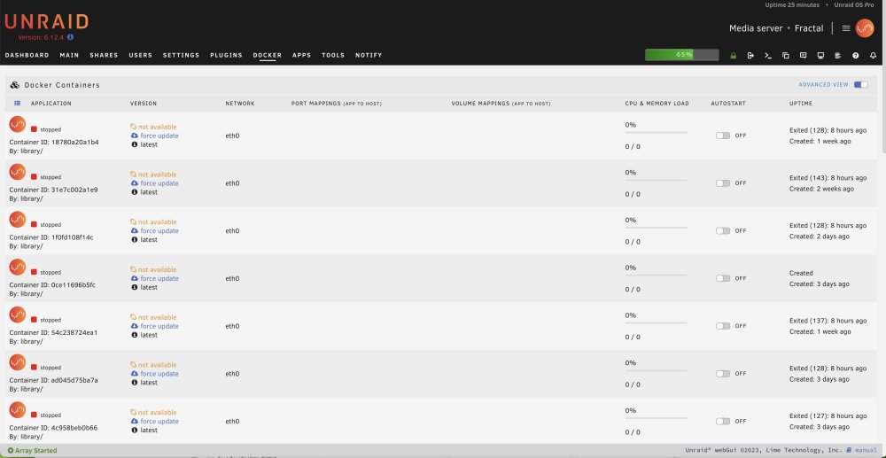Open system info monitor icon
This screenshot has height=458, width=886.
(x=820, y=55)
